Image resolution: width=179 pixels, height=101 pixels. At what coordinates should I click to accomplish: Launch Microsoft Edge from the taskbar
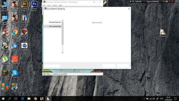[22, 98]
